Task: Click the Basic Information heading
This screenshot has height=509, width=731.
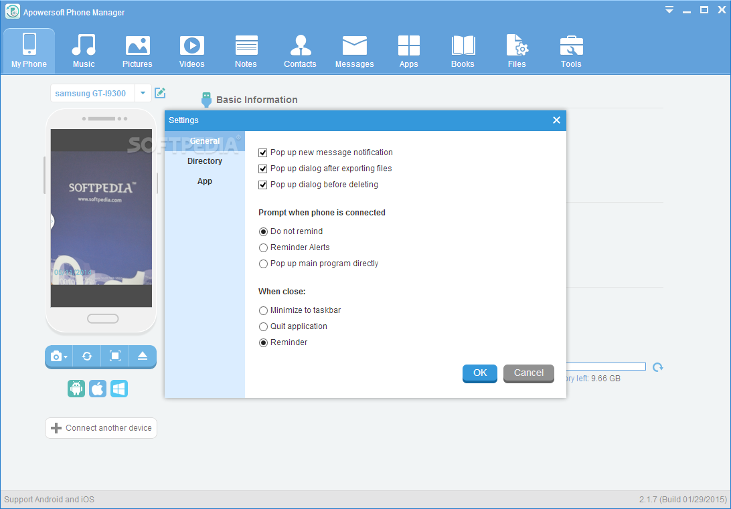Action: [257, 100]
